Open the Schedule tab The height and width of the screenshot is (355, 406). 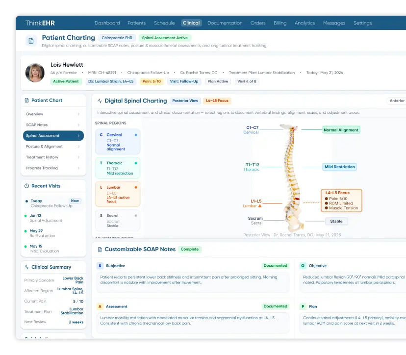coord(164,23)
